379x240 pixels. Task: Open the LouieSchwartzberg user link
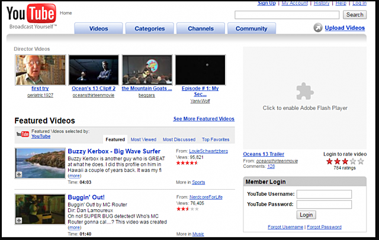208,151
